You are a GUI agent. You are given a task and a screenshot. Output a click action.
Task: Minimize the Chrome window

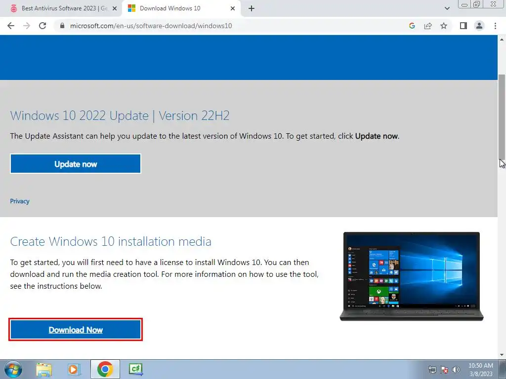pos(464,4)
